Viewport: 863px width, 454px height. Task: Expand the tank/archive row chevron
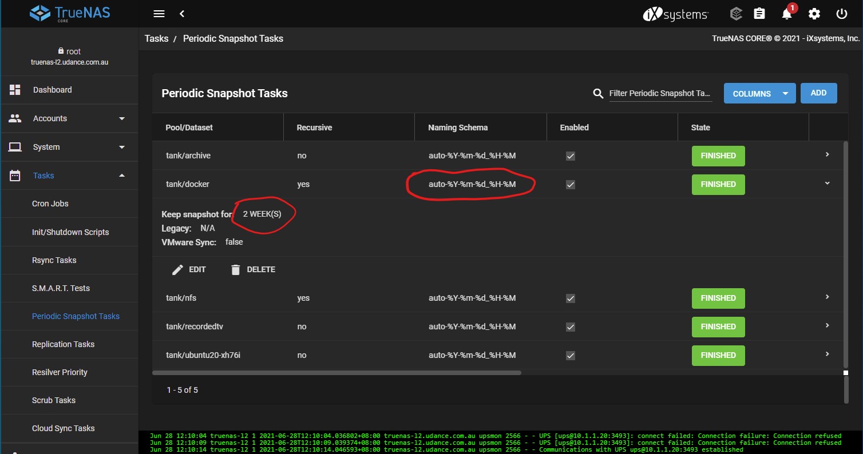[x=827, y=155]
